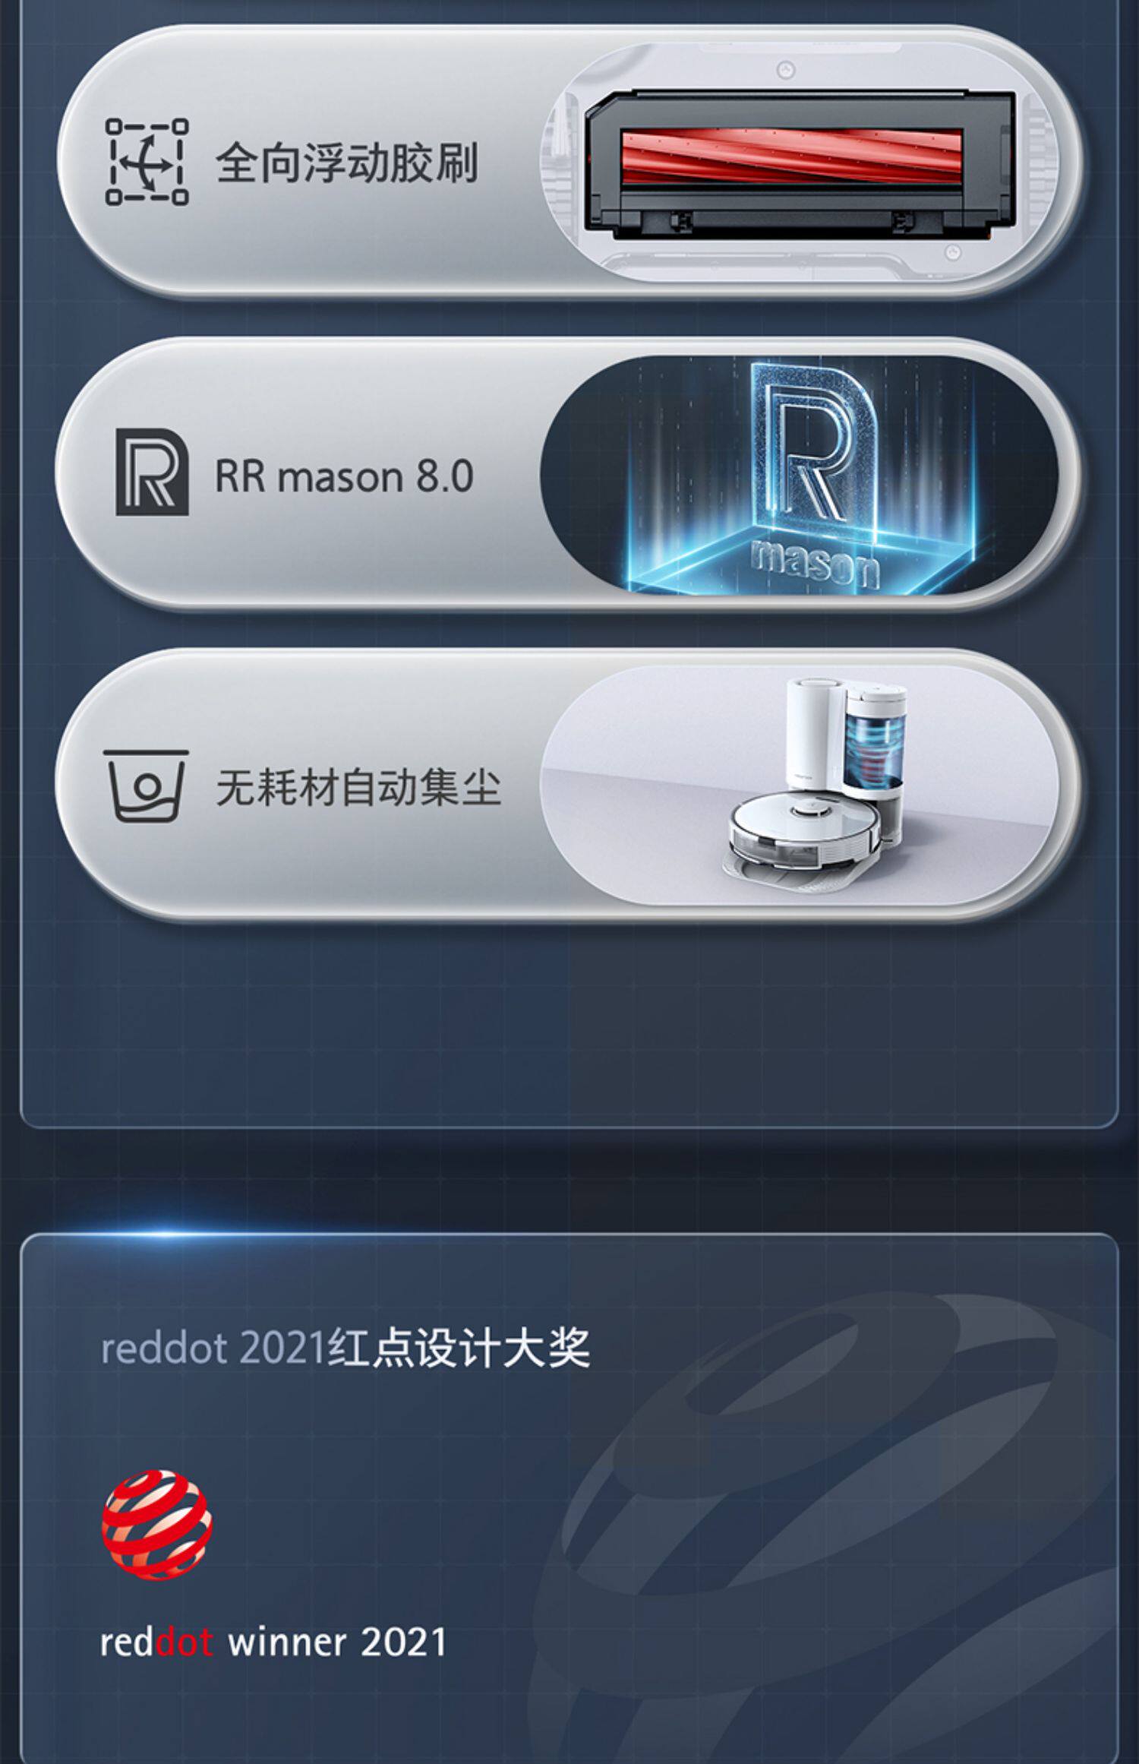Click the RR mason logo icon
The image size is (1139, 1764).
pos(152,472)
